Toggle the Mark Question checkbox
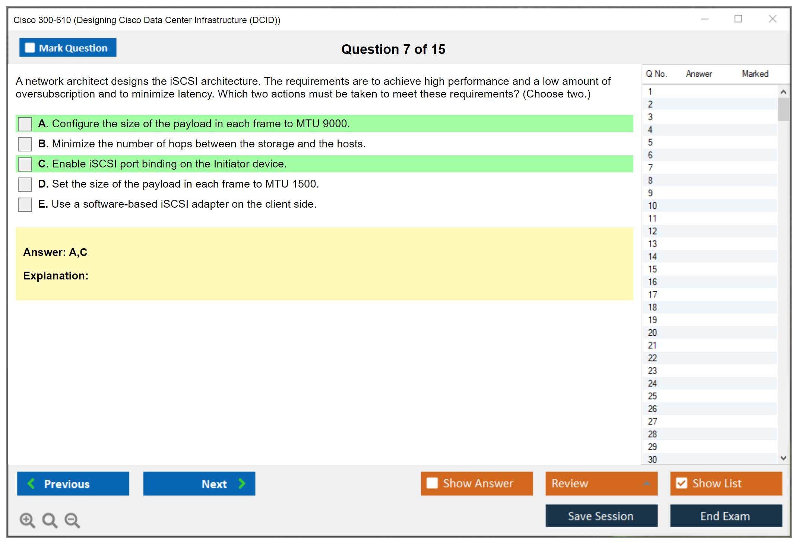Image resolution: width=801 pixels, height=547 pixels. (x=30, y=48)
